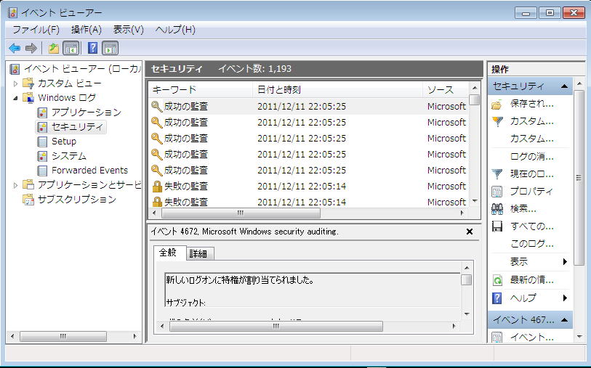591x368 pixels.
Task: Click the Up one level folder icon
Action: point(54,48)
